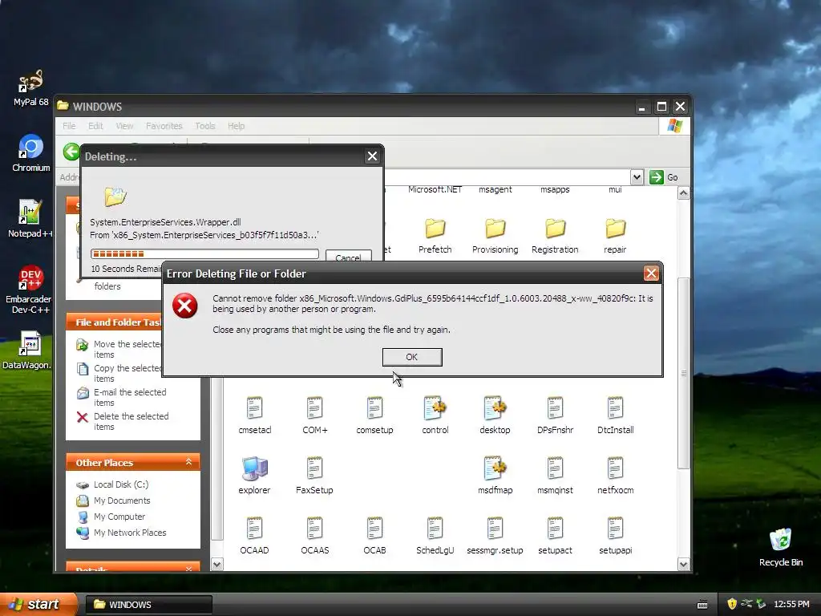Select the cmsetacl file

254,415
